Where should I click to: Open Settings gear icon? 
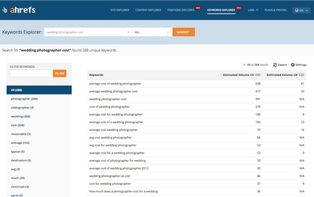coord(293,65)
